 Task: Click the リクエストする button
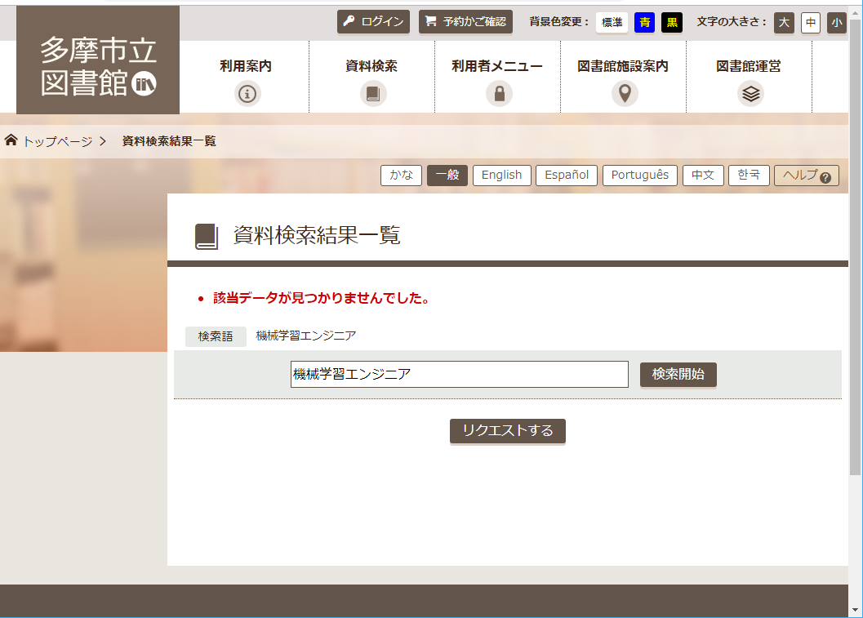click(507, 431)
